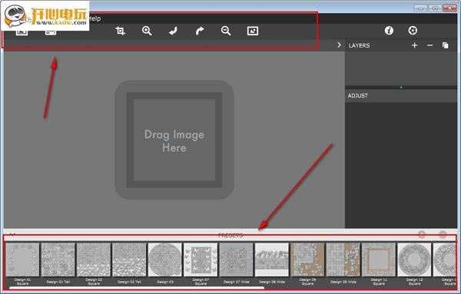Select the Crop tool

(x=121, y=31)
